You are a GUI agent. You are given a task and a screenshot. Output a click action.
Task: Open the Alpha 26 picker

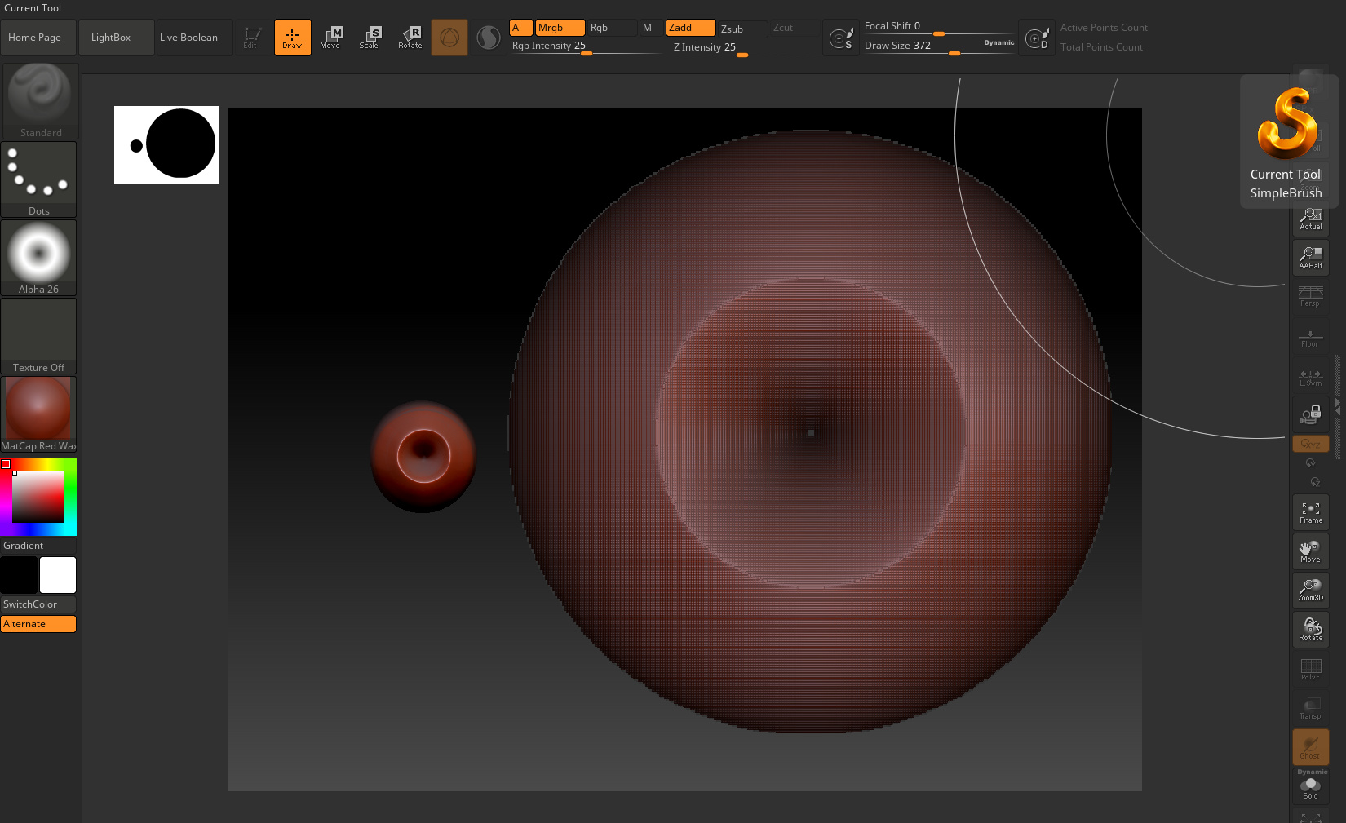pyautogui.click(x=38, y=257)
